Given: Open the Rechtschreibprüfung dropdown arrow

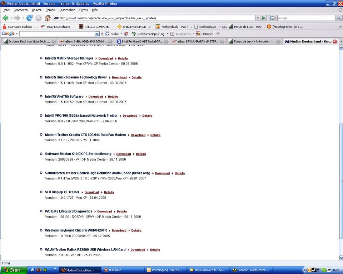Looking at the screenshot, I should point(167,34).
